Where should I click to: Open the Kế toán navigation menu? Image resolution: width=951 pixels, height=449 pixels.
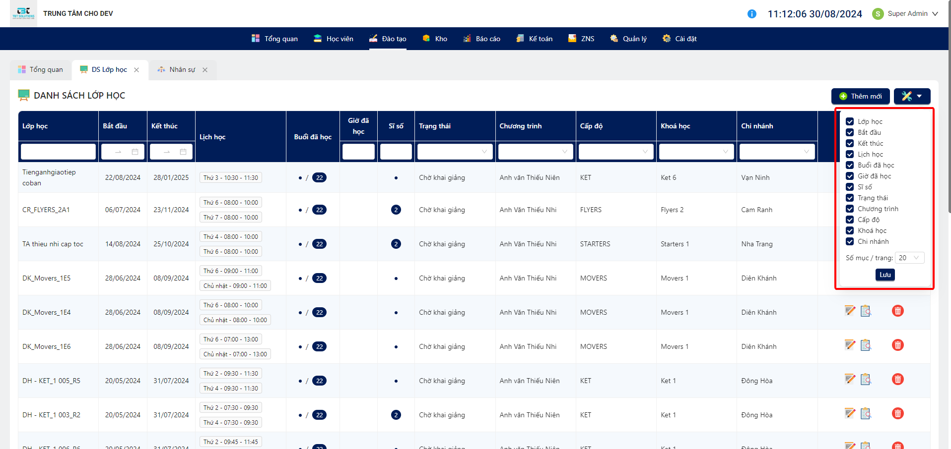(x=534, y=39)
